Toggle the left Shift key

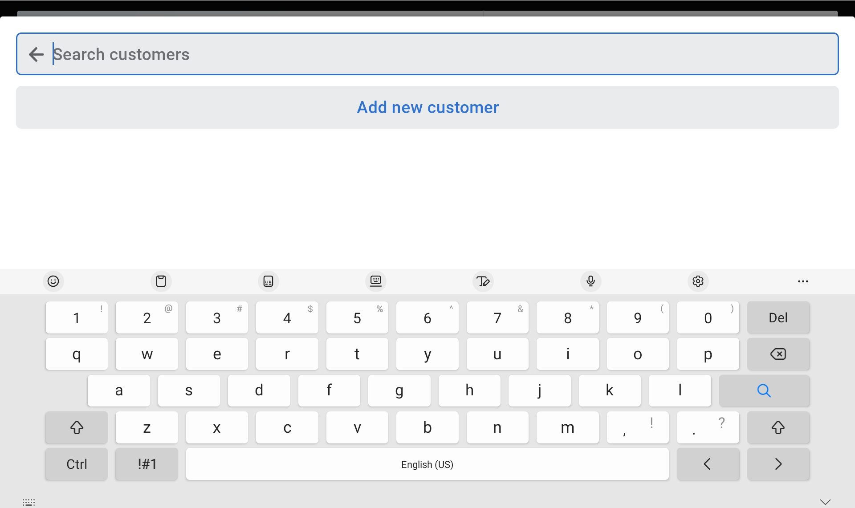(76, 427)
